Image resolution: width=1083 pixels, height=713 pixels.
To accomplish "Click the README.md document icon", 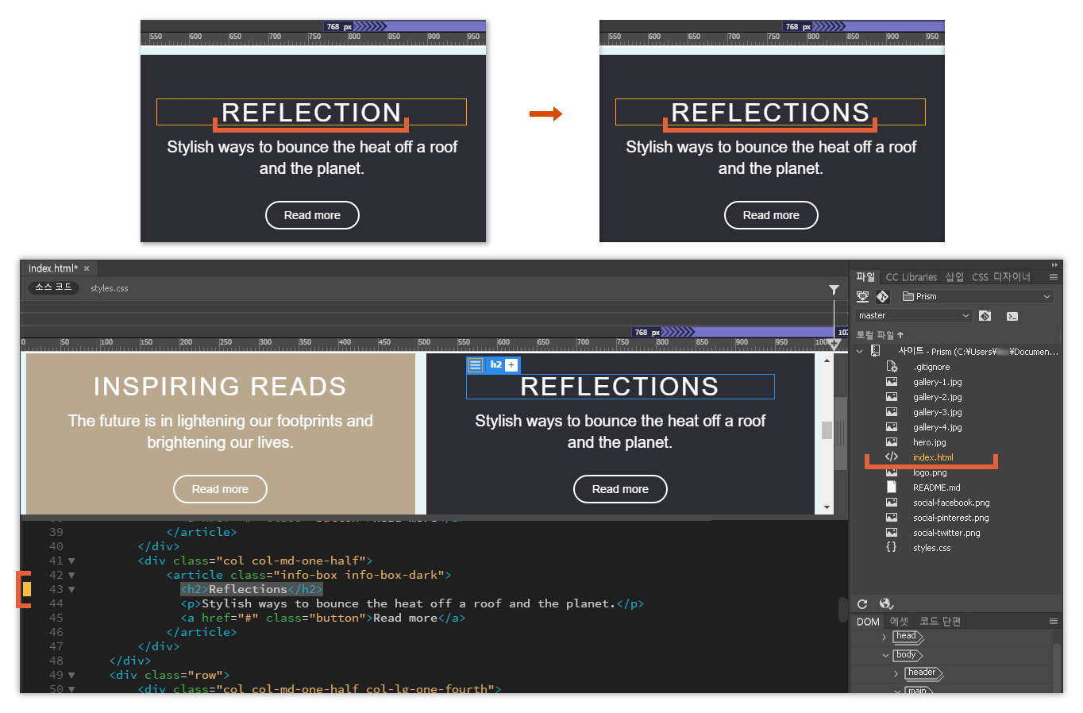I will 892,488.
